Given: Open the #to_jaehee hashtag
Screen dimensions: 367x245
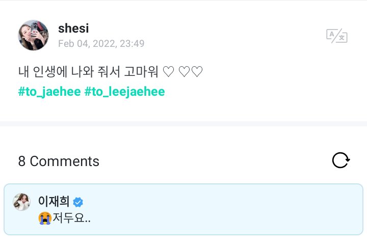Looking at the screenshot, I should (49, 91).
